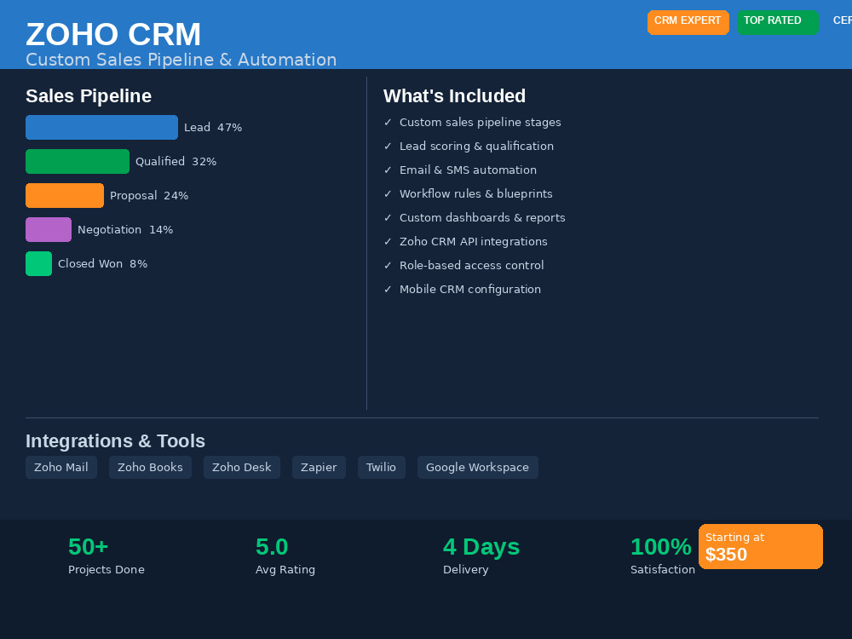Click the checkmark beside Workflow rules & blueprints
852x639 pixels.
pyautogui.click(x=388, y=194)
